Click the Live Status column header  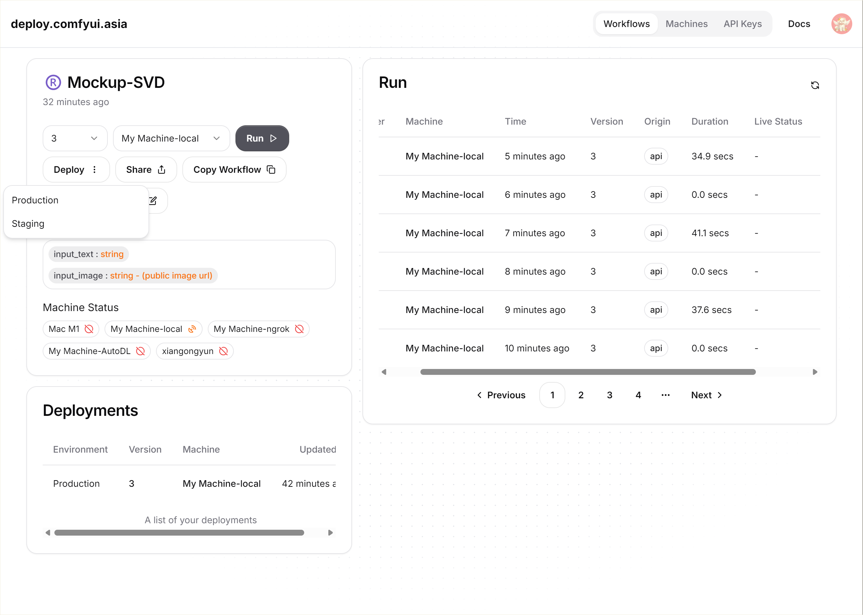(x=778, y=122)
